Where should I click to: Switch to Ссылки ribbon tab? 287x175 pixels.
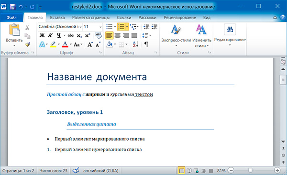point(124,17)
